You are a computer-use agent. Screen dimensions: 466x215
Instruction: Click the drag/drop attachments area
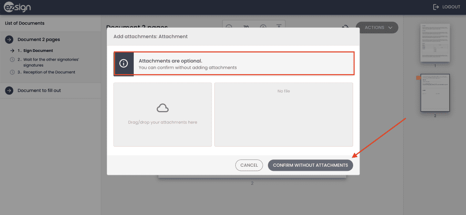click(x=162, y=122)
